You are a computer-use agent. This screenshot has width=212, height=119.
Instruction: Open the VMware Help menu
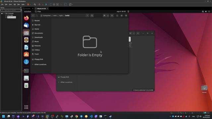tap(23, 4)
